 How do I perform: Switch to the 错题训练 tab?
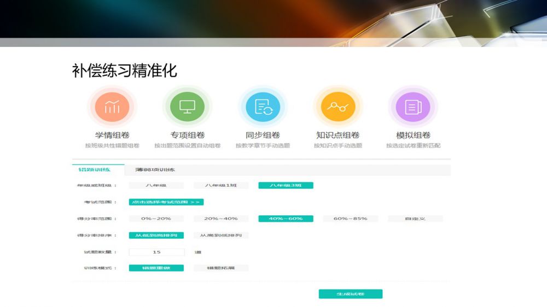pos(98,169)
